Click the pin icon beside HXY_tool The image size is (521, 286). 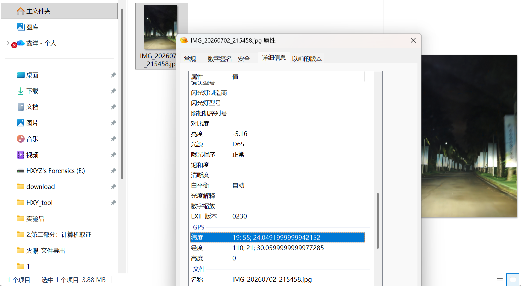click(113, 203)
